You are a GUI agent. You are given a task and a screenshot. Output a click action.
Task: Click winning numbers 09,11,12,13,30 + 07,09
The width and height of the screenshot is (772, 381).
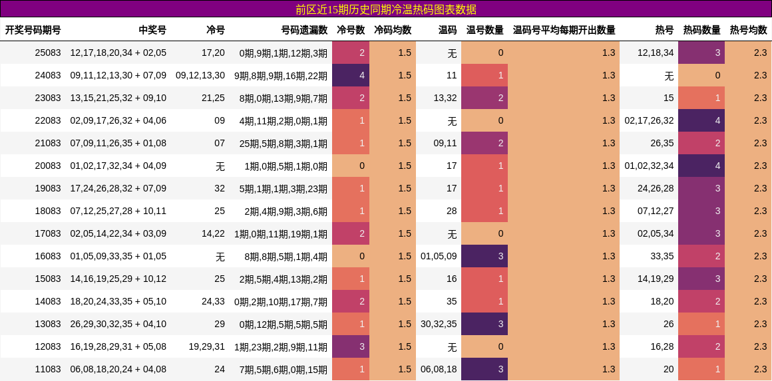(x=118, y=75)
